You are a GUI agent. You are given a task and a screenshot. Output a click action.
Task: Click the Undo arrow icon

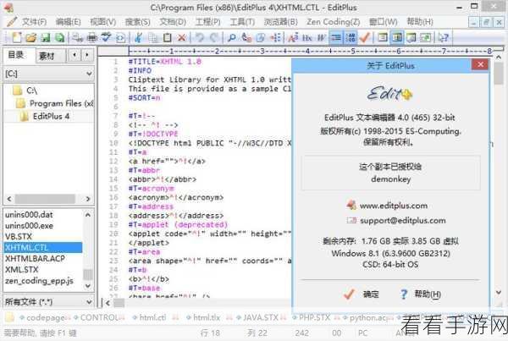pyautogui.click(x=200, y=37)
